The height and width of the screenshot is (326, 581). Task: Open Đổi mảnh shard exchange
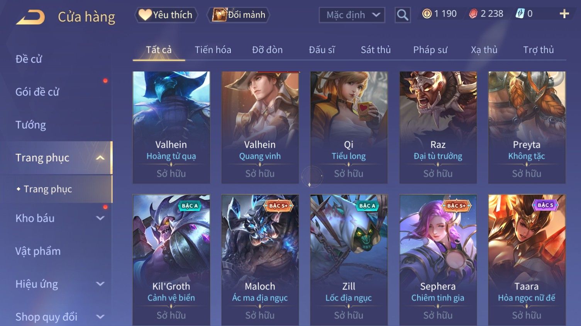(238, 15)
